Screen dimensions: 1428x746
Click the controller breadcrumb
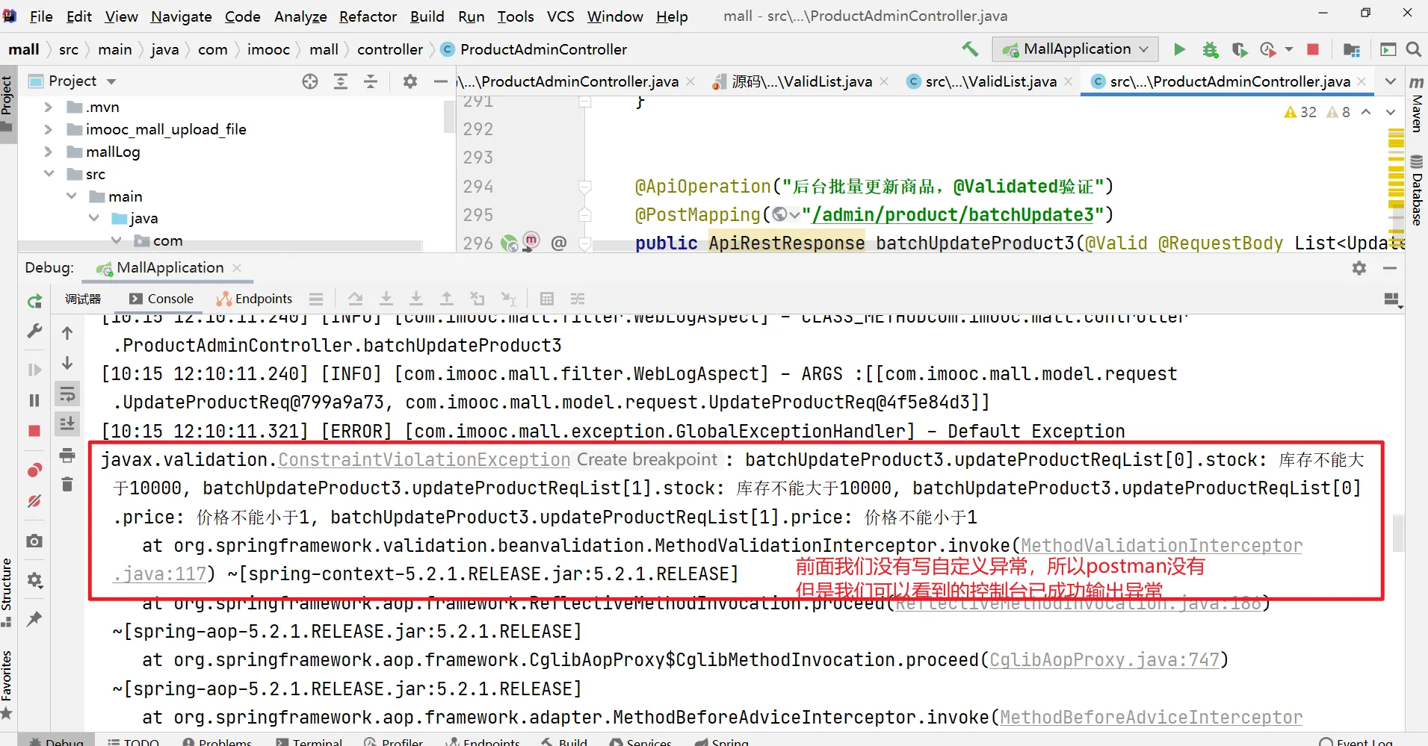(390, 49)
